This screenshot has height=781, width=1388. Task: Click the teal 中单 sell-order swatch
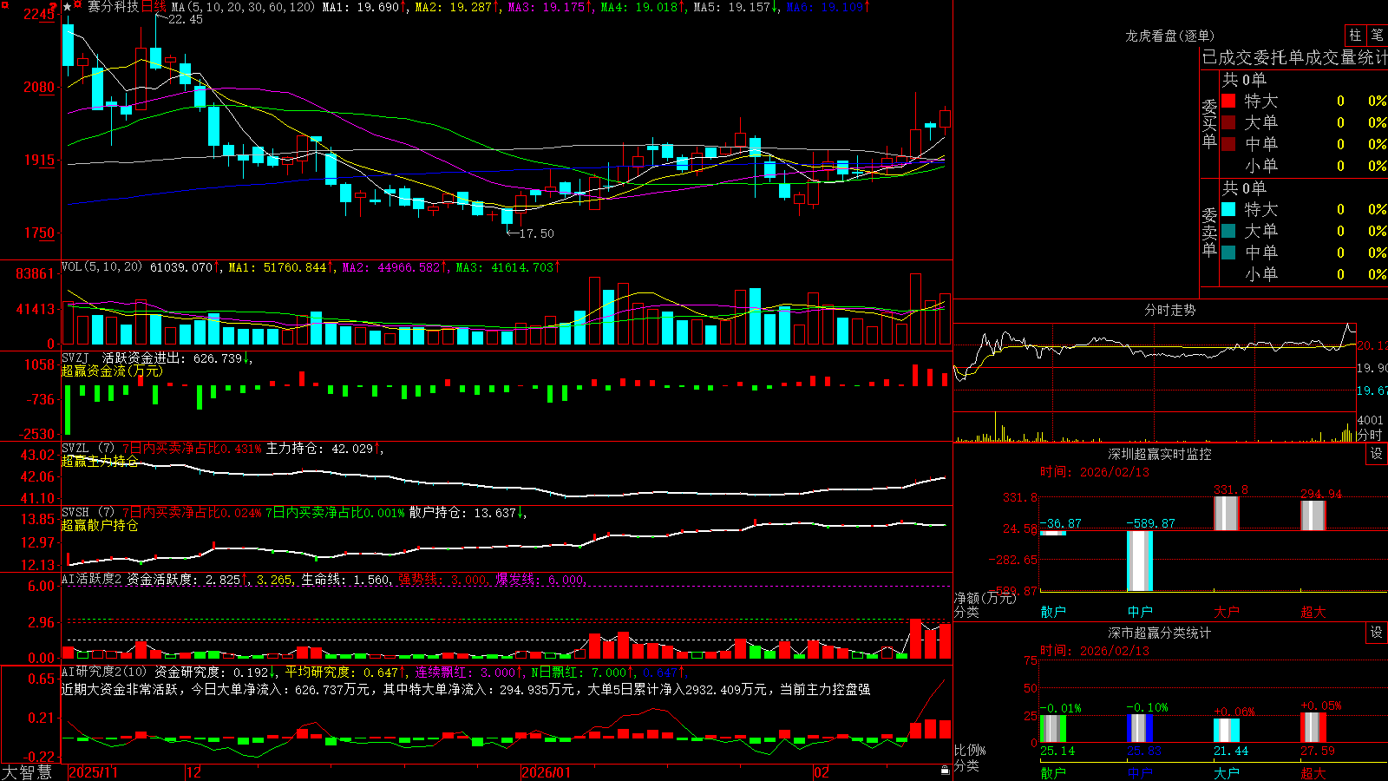[x=1228, y=253]
